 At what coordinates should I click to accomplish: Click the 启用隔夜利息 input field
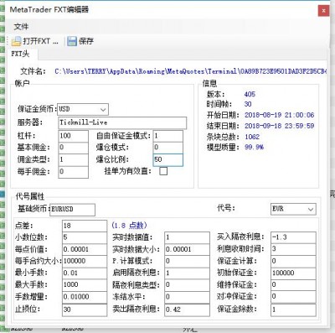(x=187, y=273)
